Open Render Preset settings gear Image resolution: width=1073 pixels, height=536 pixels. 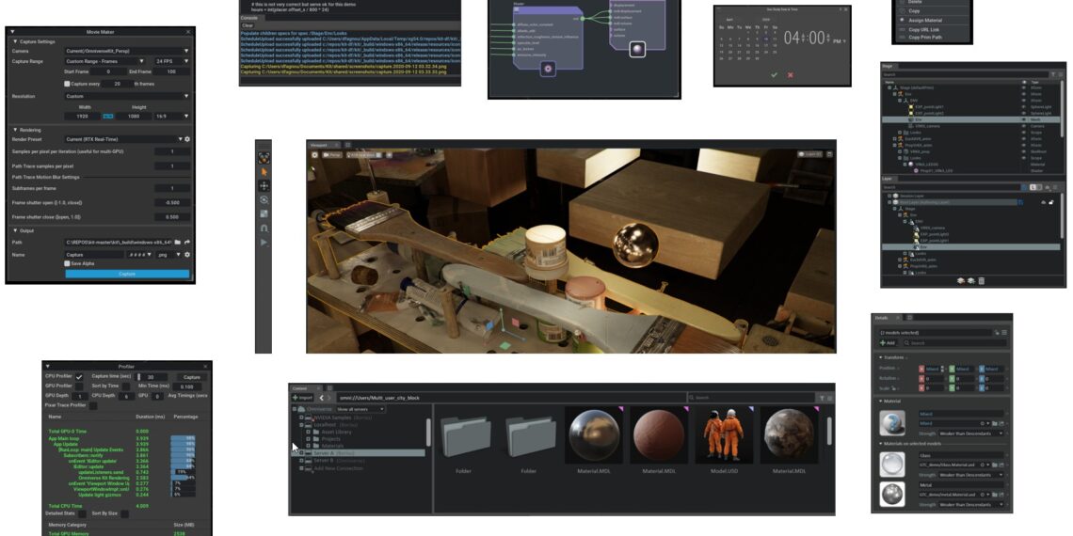[187, 139]
